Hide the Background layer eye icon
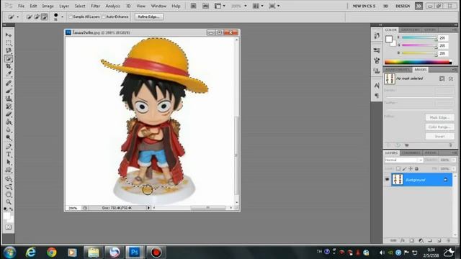This screenshot has height=259, width=461. (388, 179)
